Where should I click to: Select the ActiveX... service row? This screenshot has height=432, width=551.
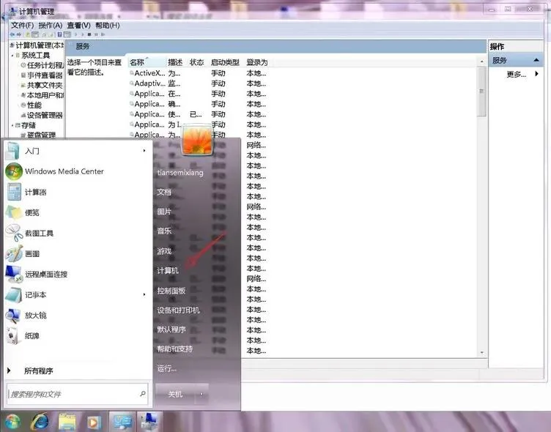[x=198, y=73]
